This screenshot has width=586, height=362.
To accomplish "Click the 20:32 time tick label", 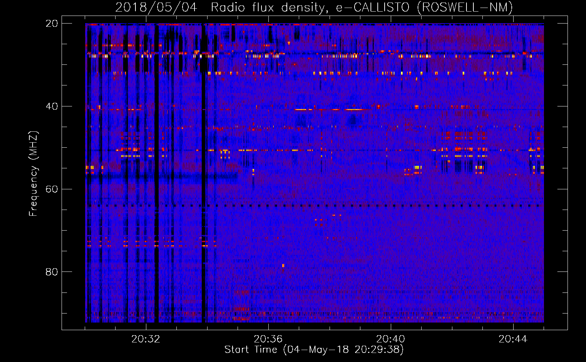I will pos(146,339).
